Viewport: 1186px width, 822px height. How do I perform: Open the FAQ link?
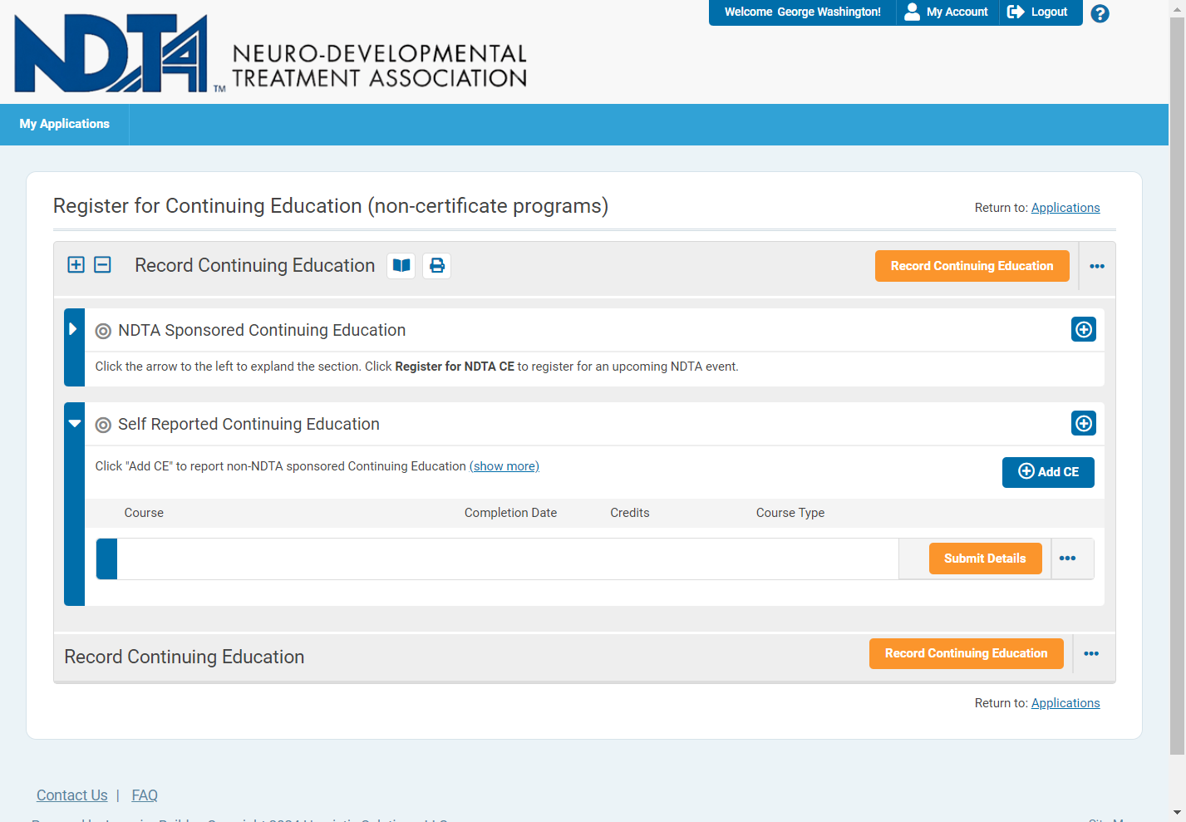pos(145,795)
